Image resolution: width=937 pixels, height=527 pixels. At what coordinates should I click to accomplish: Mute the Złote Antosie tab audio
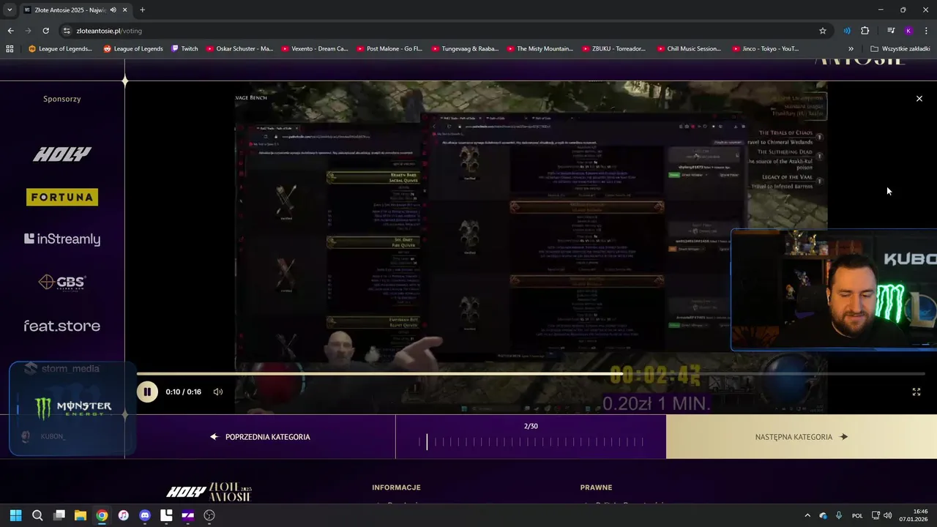point(113,10)
